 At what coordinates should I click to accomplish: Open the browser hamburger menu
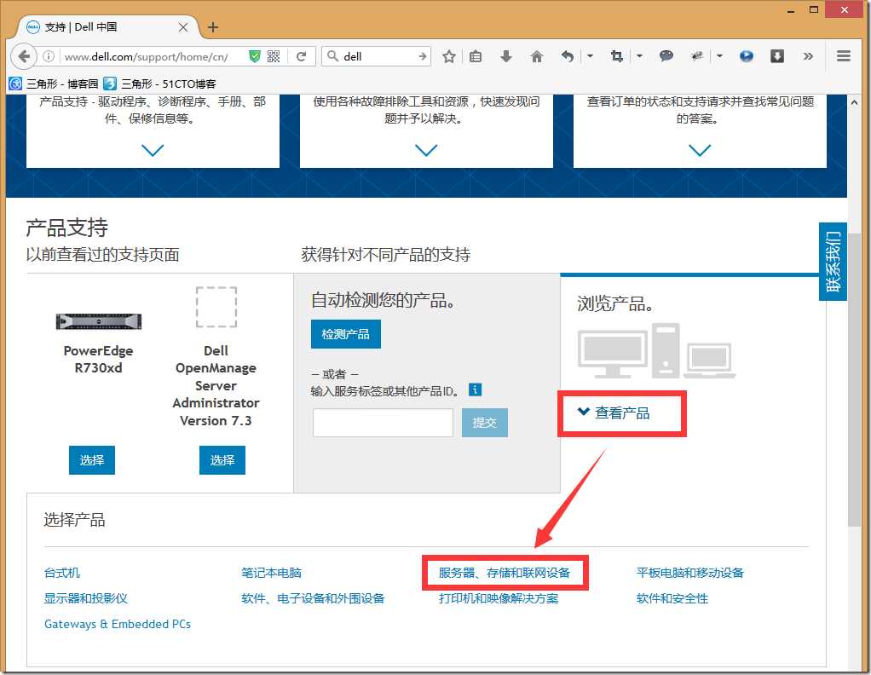(843, 56)
